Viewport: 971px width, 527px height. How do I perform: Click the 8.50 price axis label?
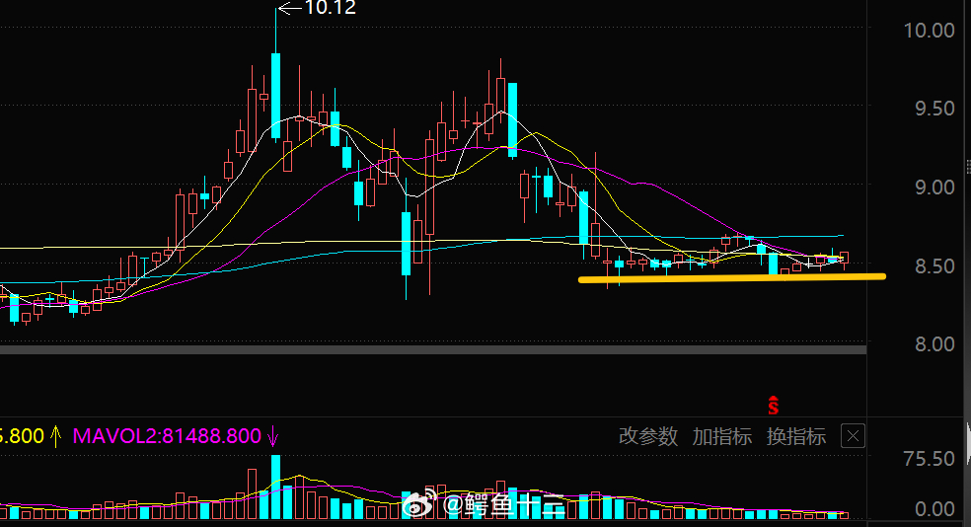tap(934, 265)
